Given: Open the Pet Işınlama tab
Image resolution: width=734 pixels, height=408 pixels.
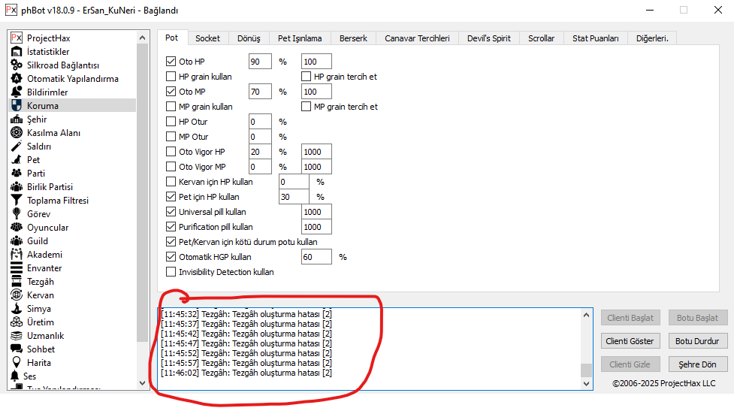Looking at the screenshot, I should (300, 38).
